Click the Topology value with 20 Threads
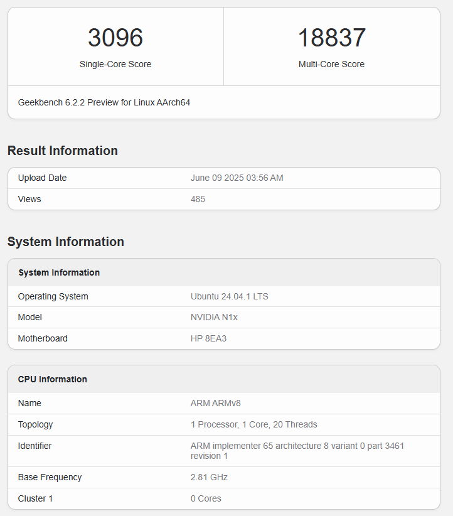 point(253,424)
